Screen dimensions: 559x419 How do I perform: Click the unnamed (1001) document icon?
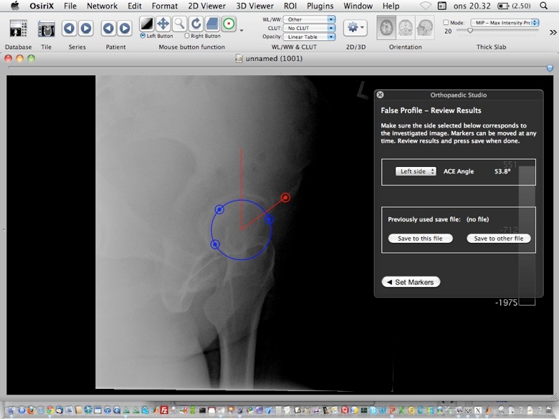(239, 59)
